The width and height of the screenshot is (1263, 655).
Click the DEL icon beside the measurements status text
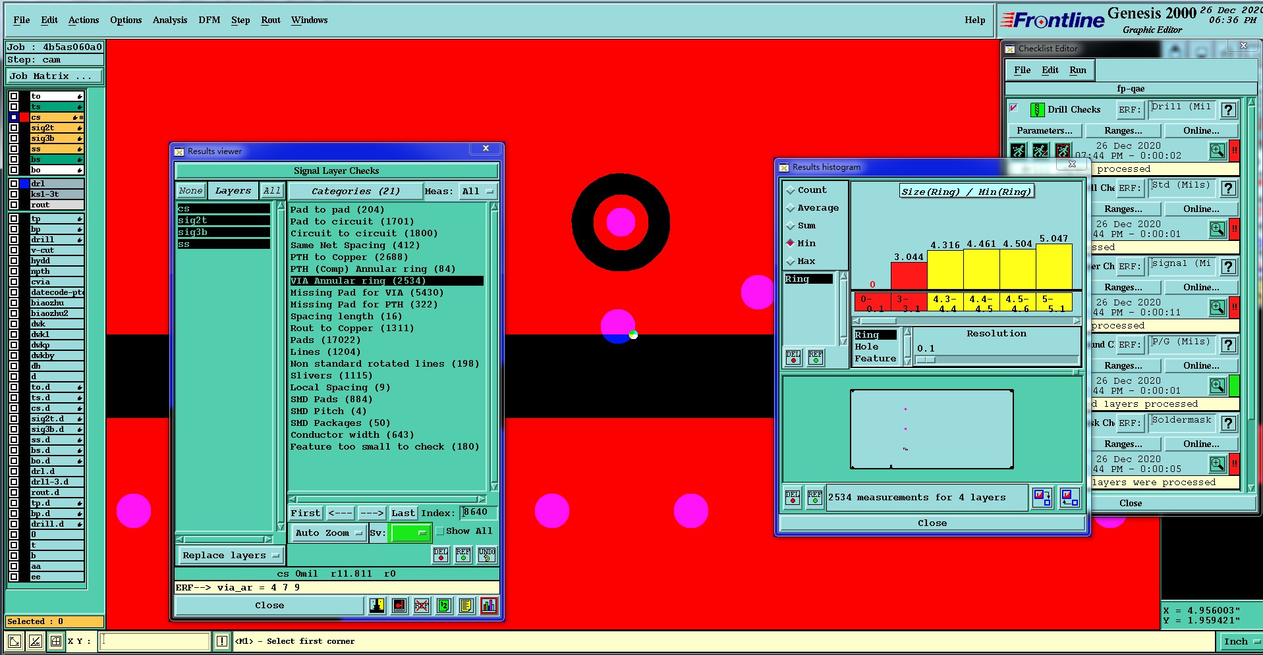793,498
